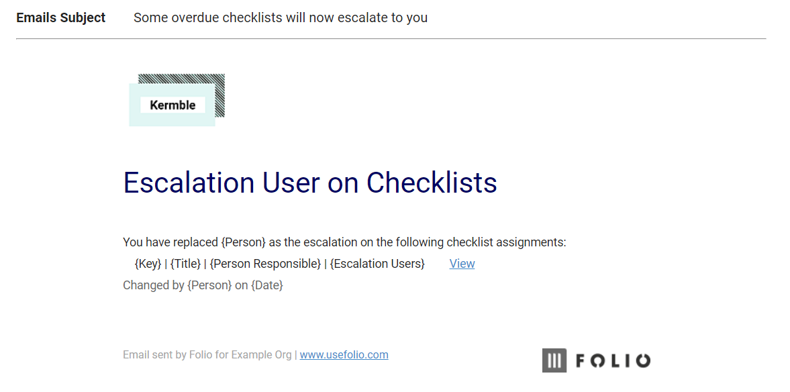Screen dimensions: 790x392
Task: Click the Folio logo icon in footer
Action: tap(554, 360)
